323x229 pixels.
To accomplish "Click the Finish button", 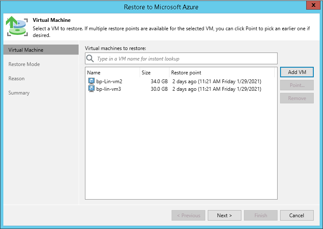I will click(261, 215).
